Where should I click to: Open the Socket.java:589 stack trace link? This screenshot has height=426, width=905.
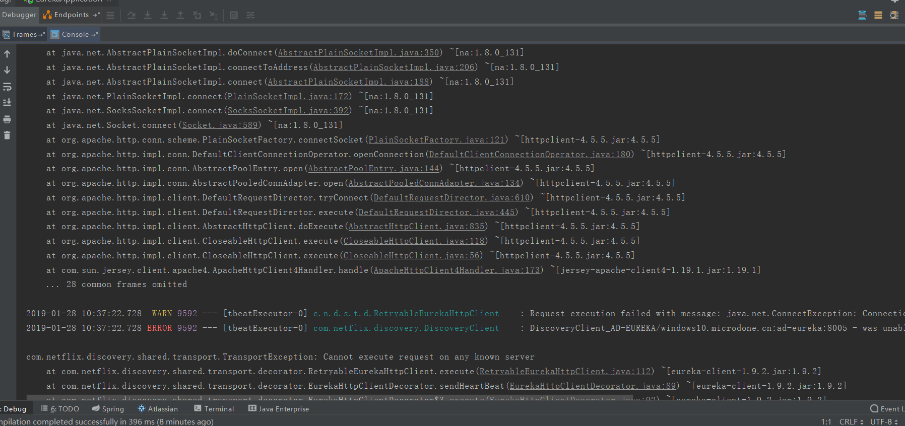tap(220, 125)
